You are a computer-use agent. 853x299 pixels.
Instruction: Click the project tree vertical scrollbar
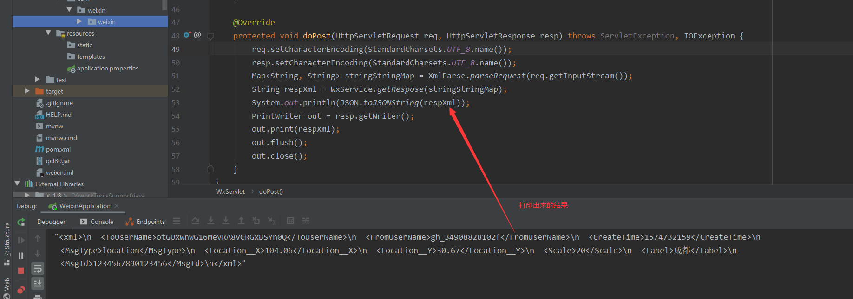(164, 5)
